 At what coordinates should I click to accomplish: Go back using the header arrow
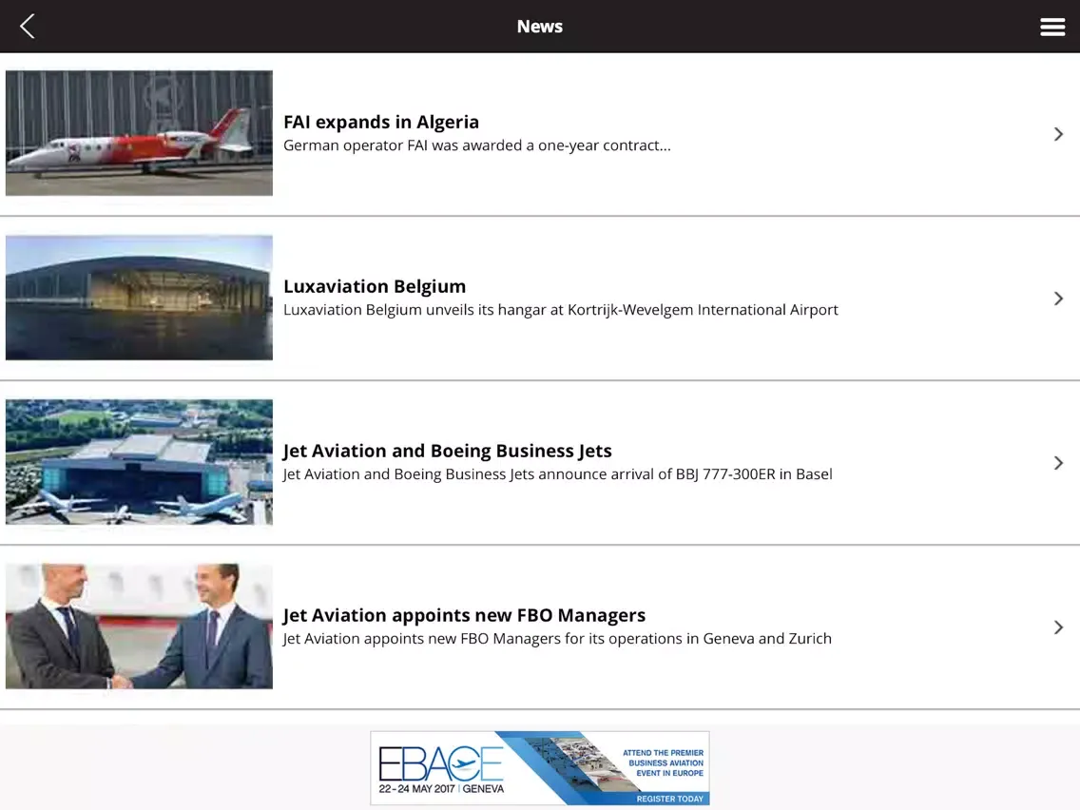(x=28, y=27)
